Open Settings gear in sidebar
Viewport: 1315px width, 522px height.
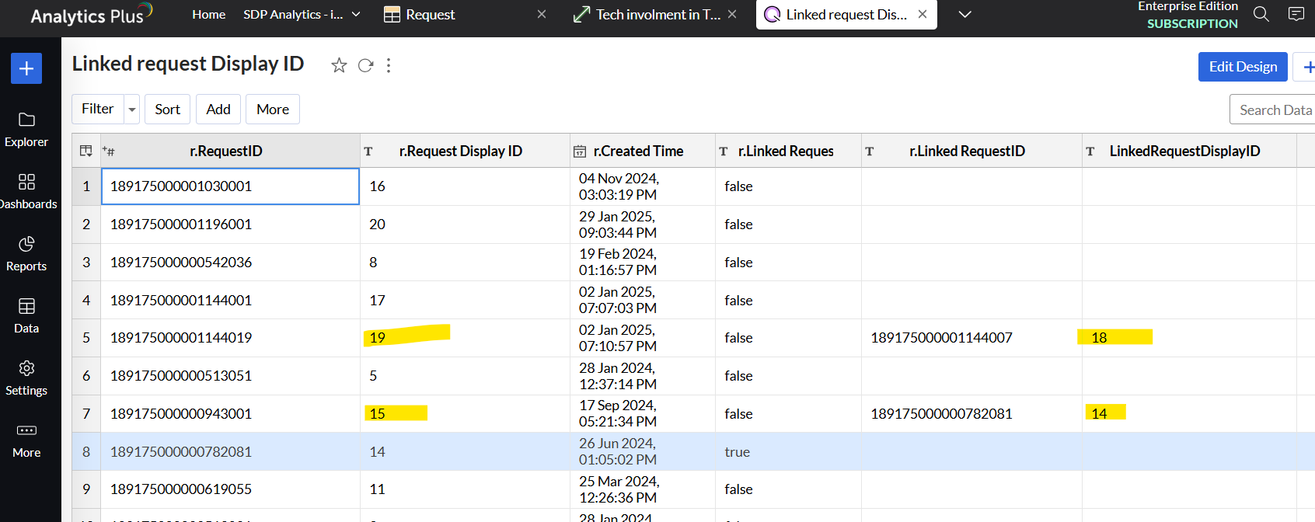tap(26, 368)
